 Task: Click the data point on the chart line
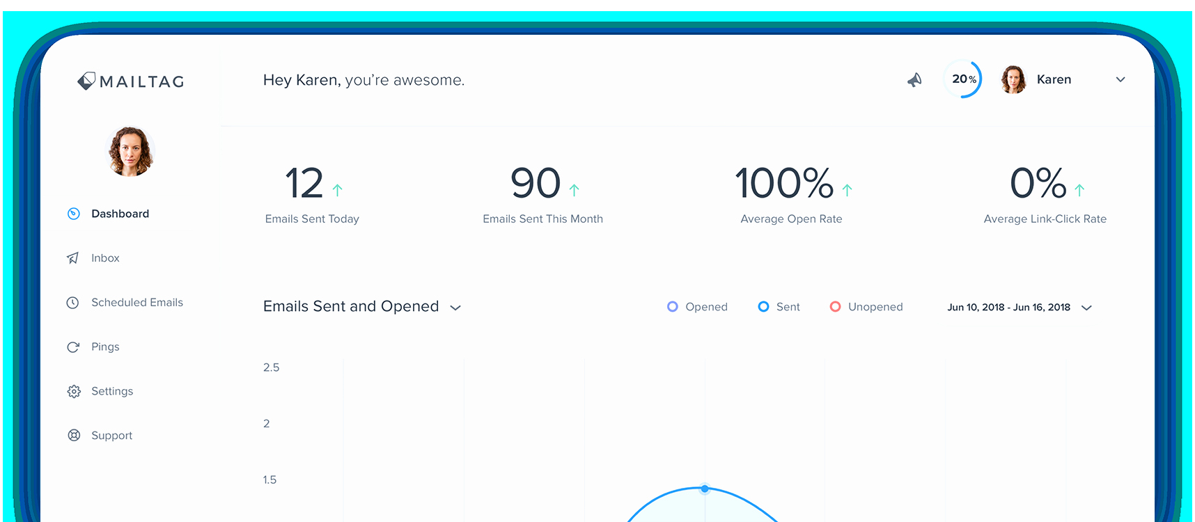(705, 489)
